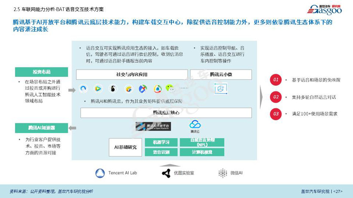
Task: Click the Tencent Maps blue arrow icon
Action: point(143,89)
